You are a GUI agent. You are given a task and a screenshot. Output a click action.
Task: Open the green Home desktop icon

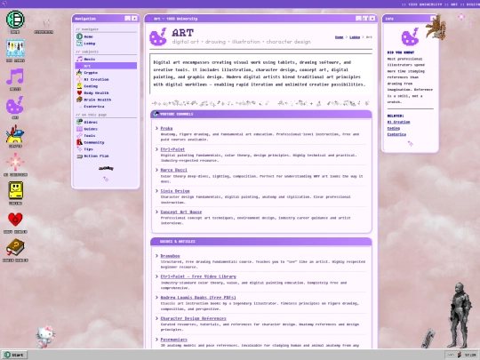coord(15,20)
